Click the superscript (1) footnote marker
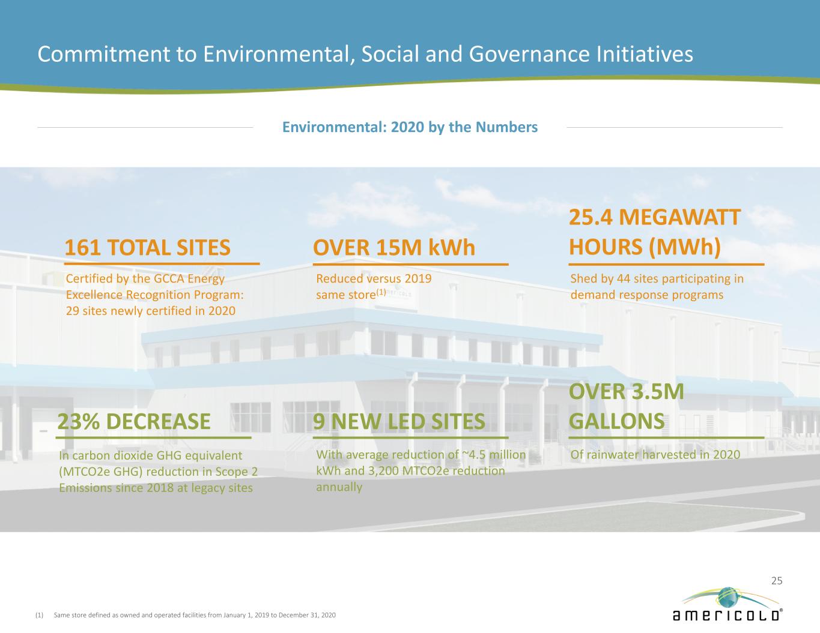The image size is (820, 633). (381, 292)
